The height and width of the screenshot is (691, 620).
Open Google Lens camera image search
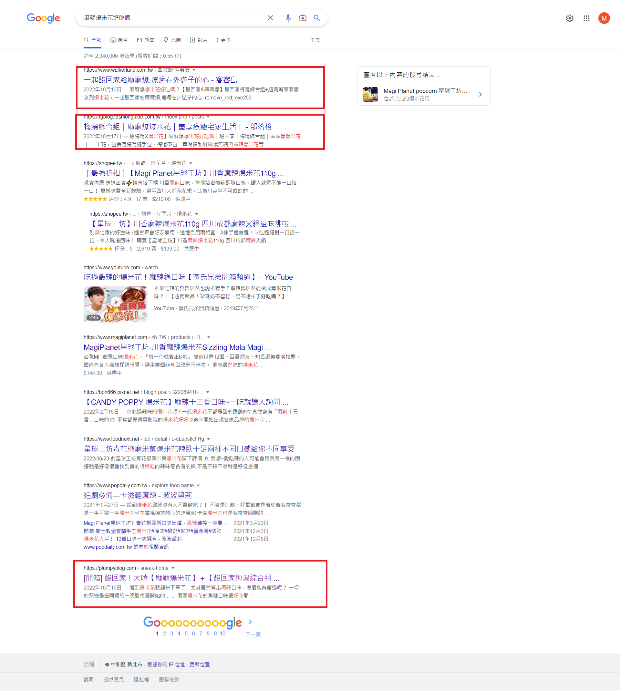303,18
